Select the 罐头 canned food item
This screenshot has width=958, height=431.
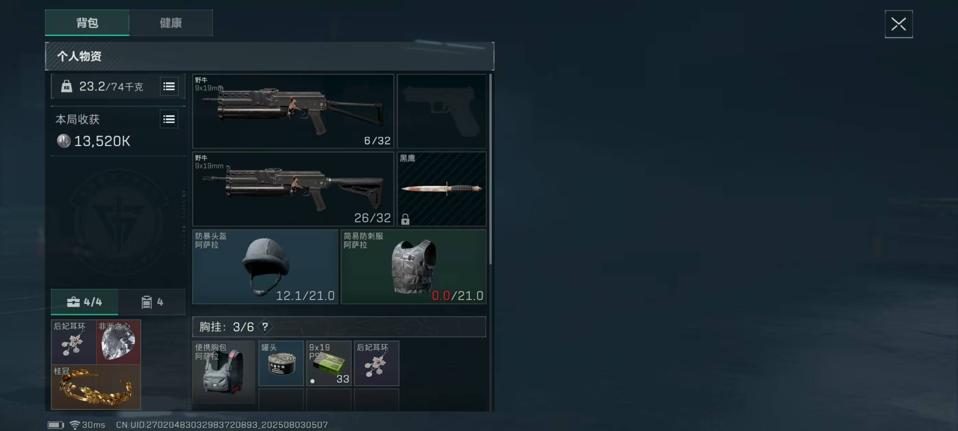[281, 363]
